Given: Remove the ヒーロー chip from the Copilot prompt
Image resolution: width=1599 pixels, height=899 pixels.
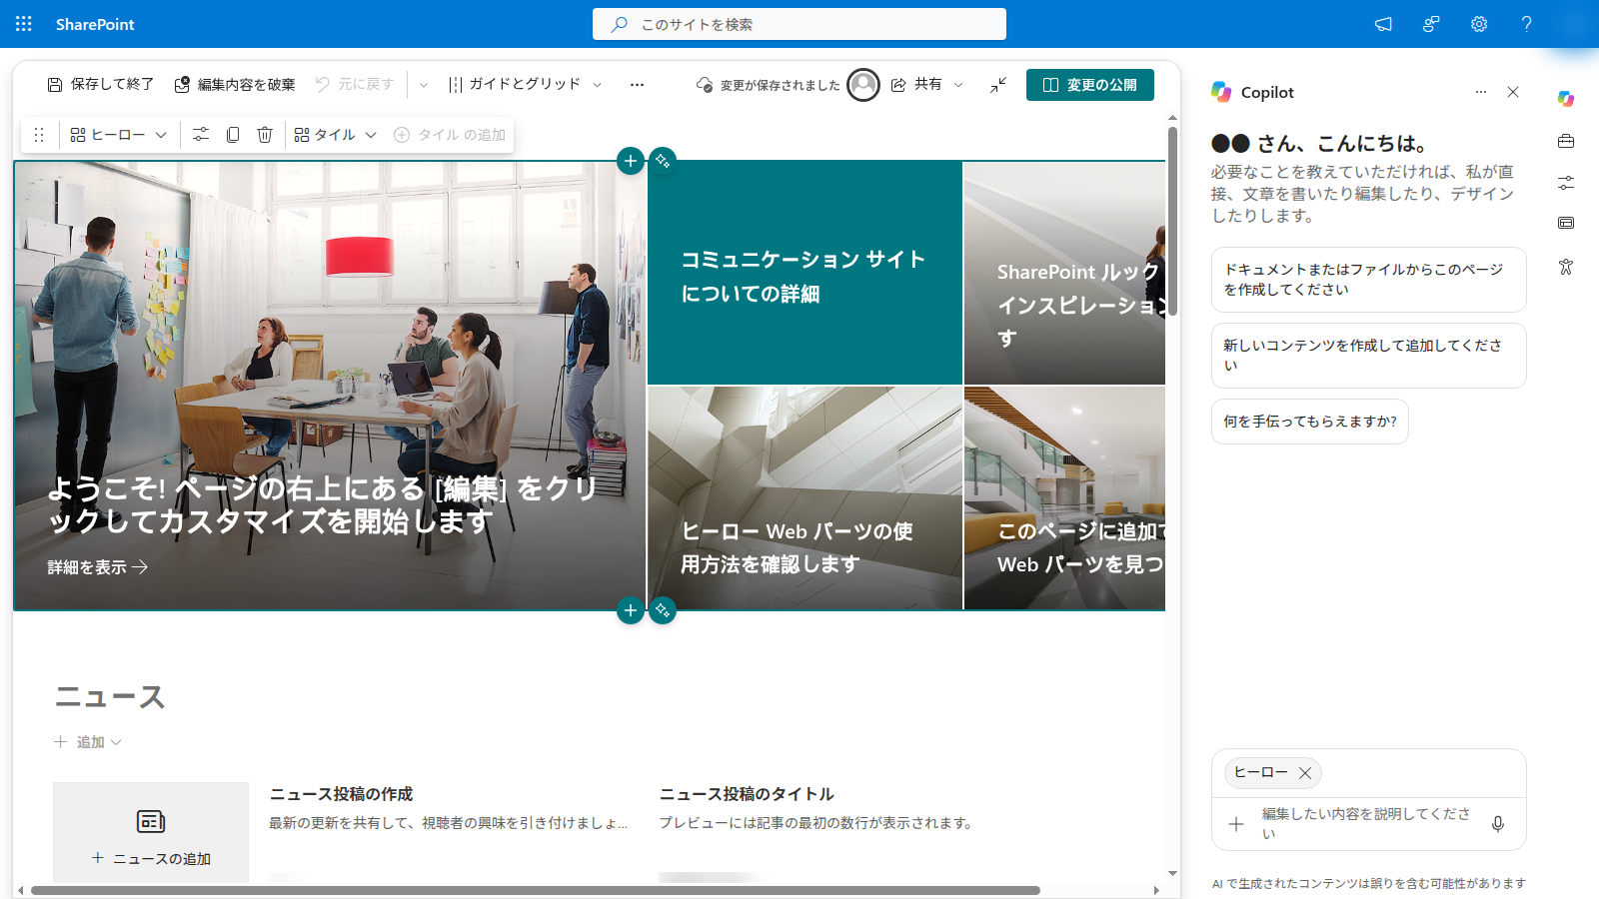Looking at the screenshot, I should click(1305, 773).
